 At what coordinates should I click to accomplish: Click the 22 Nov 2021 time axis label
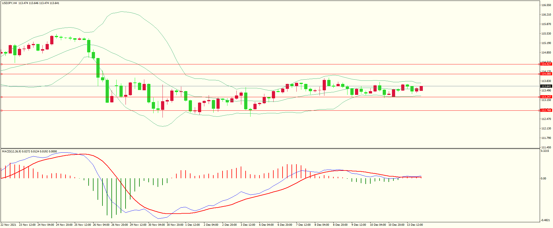point(8,225)
